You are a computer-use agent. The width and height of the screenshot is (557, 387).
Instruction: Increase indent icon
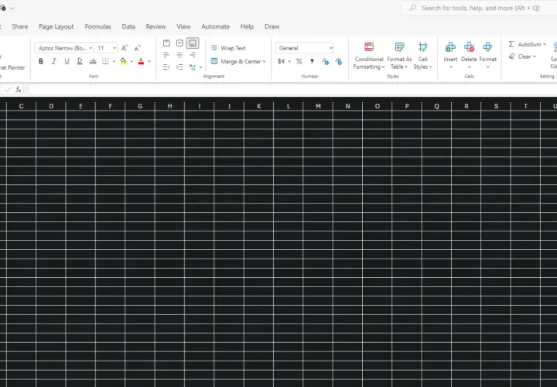click(179, 67)
